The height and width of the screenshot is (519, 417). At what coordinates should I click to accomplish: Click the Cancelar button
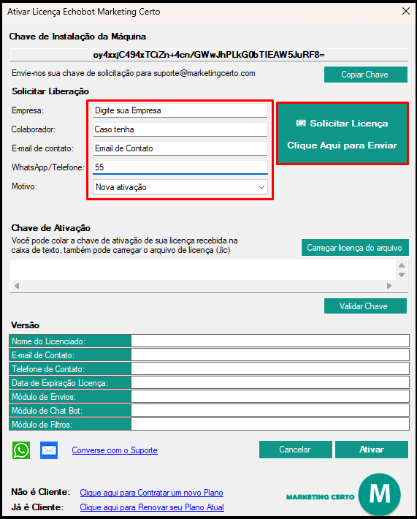(x=295, y=450)
